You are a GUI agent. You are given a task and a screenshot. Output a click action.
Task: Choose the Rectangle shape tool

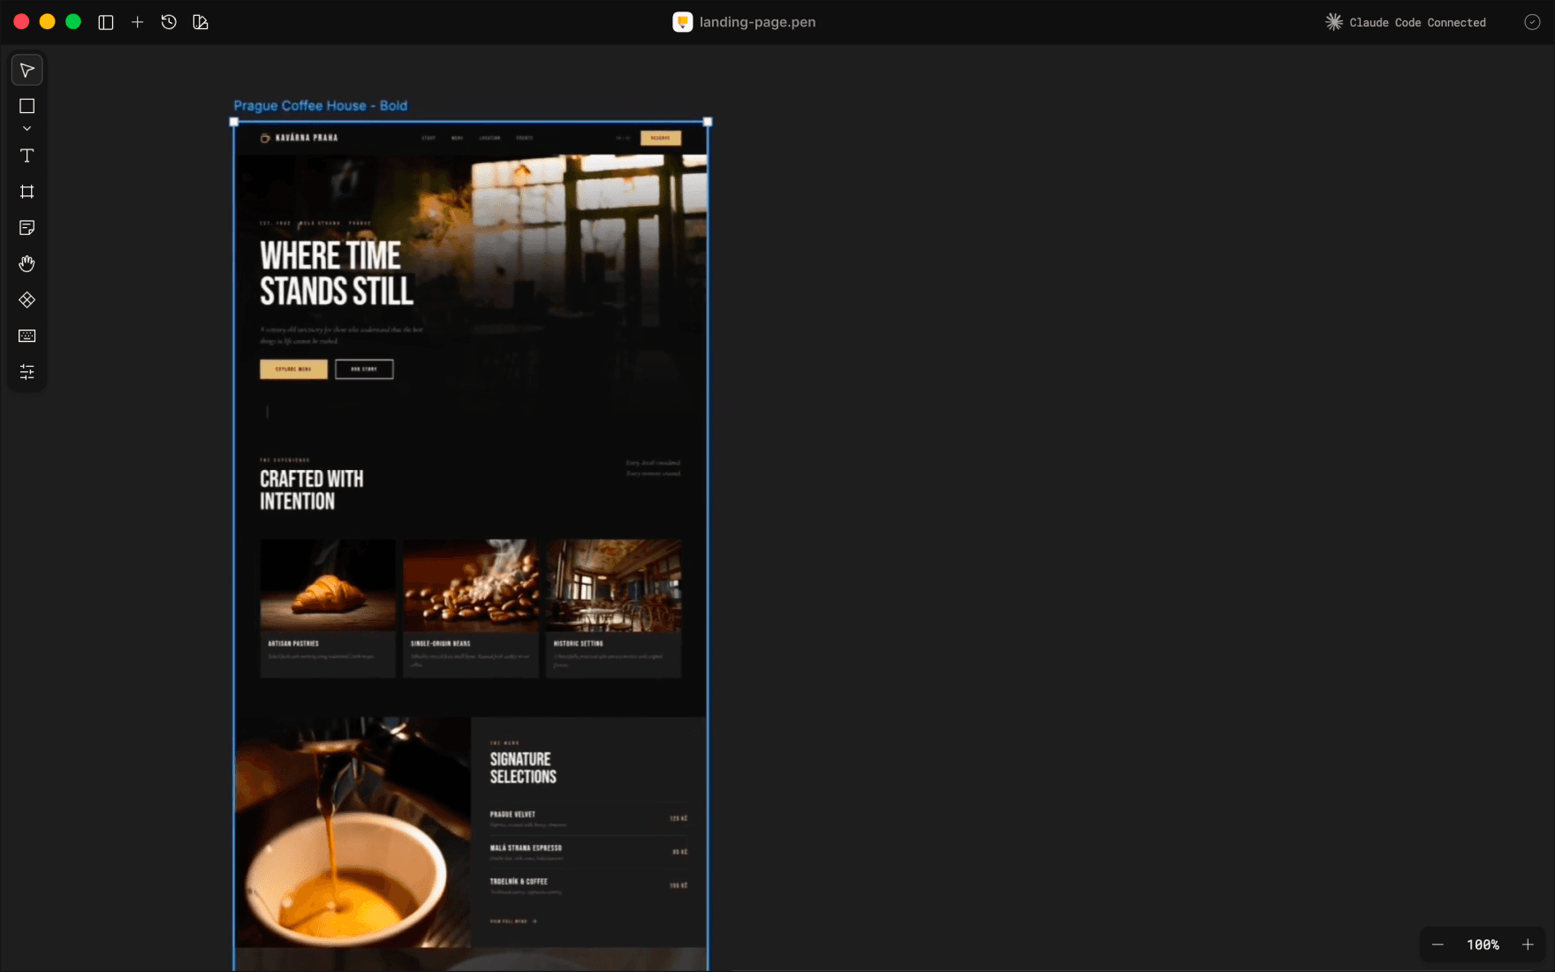(27, 106)
